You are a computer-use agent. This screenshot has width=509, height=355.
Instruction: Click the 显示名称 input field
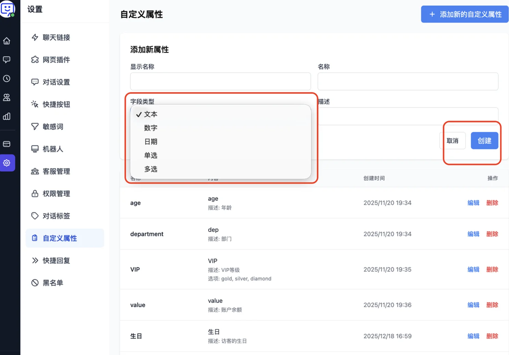click(220, 81)
